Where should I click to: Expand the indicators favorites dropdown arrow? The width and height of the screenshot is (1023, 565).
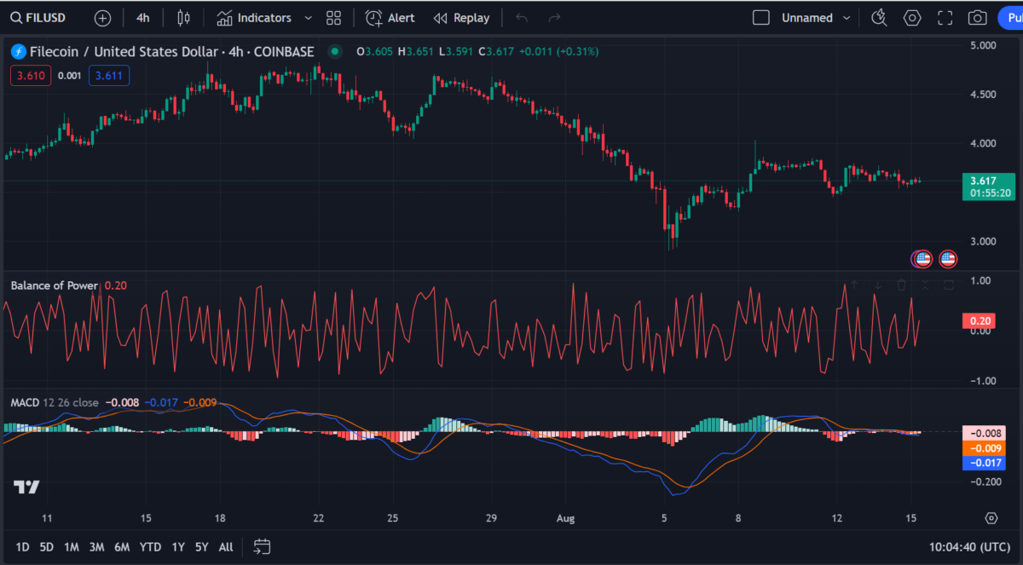click(x=308, y=18)
